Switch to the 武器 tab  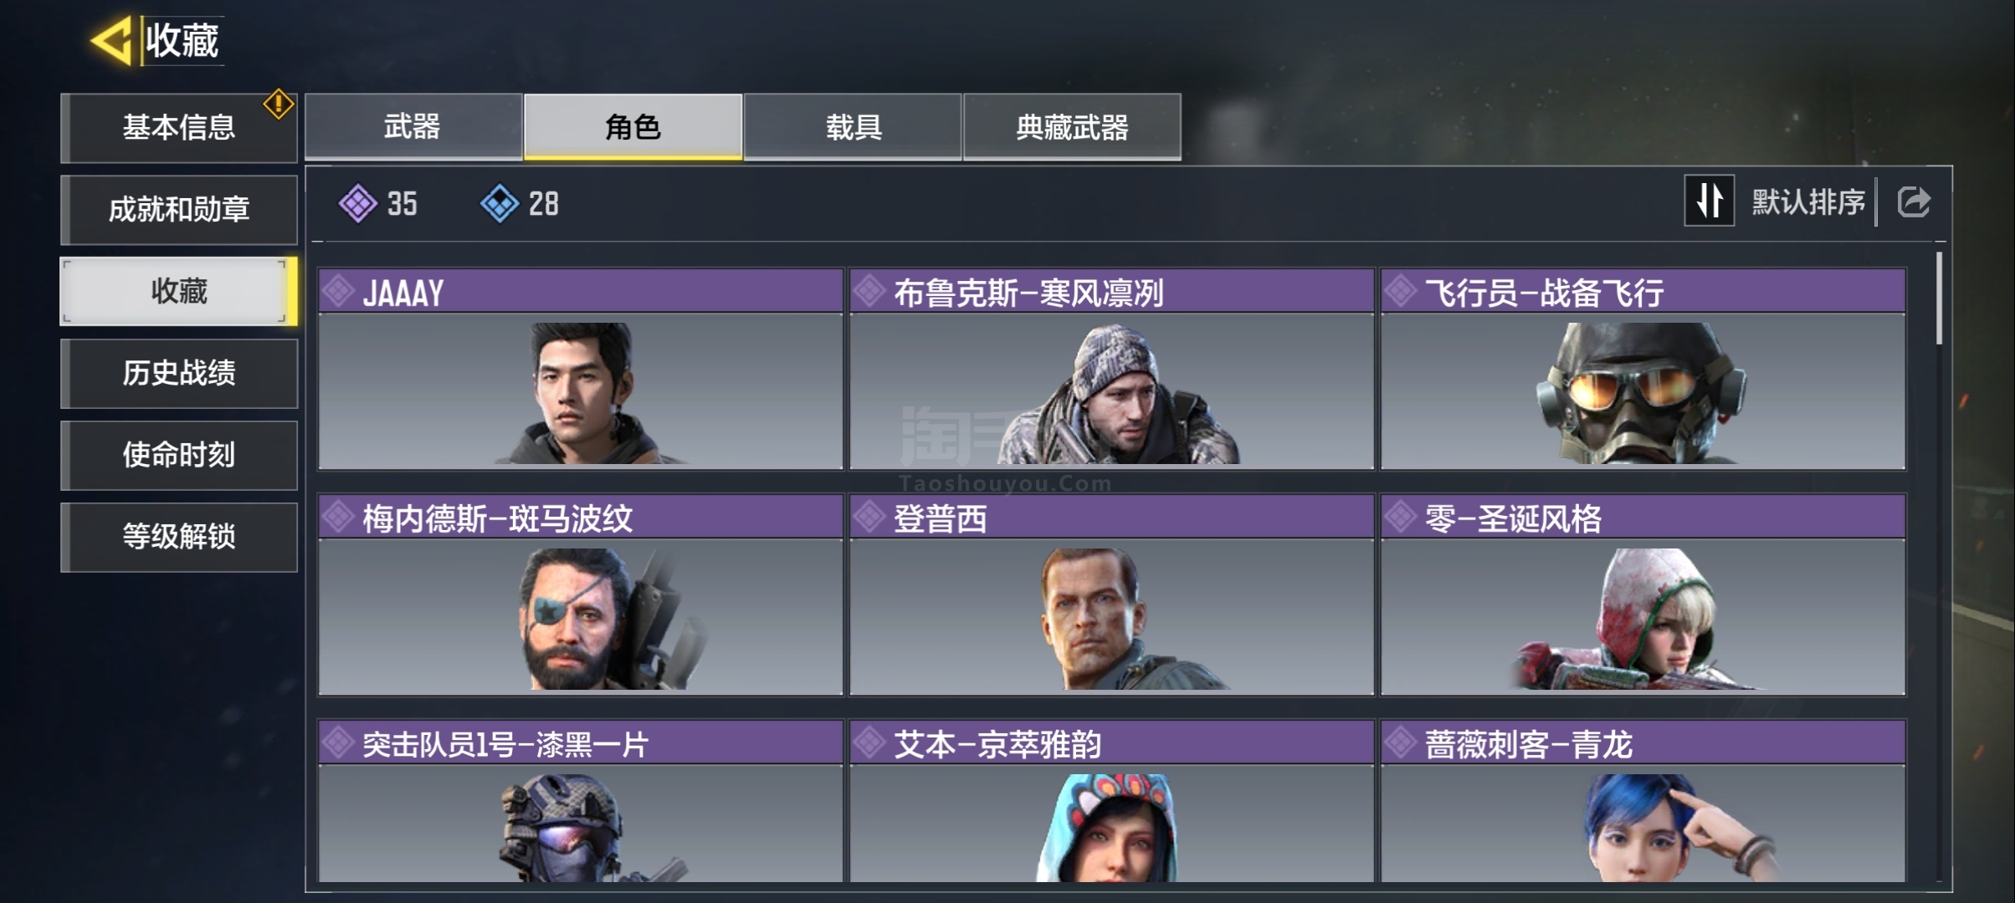click(413, 126)
